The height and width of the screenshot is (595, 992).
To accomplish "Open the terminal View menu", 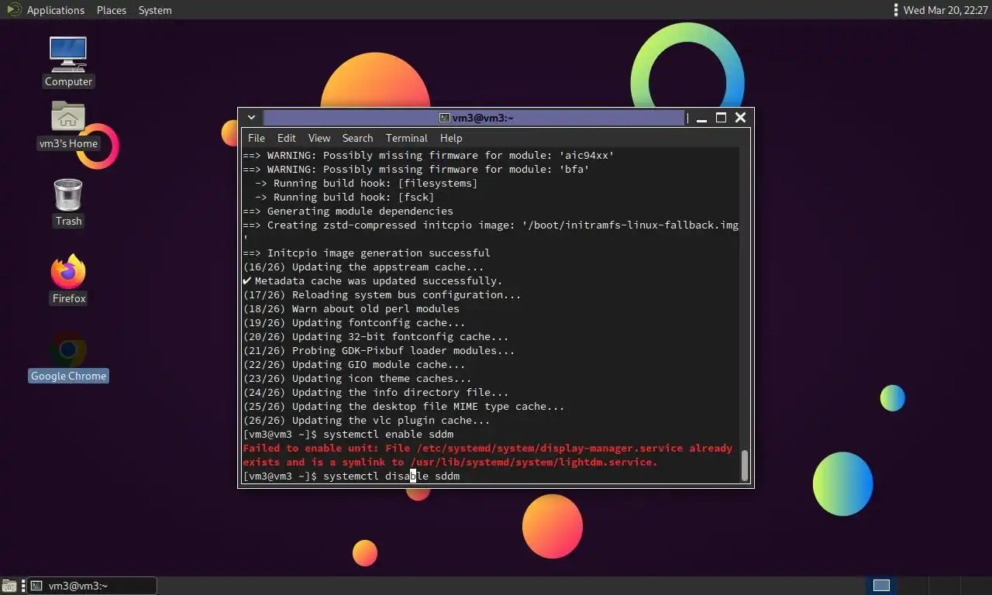I will click(x=319, y=138).
